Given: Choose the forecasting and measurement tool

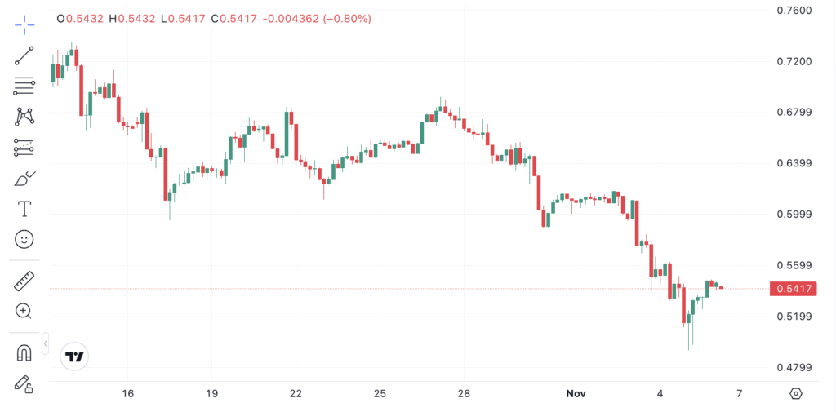Looking at the screenshot, I should click(x=24, y=148).
